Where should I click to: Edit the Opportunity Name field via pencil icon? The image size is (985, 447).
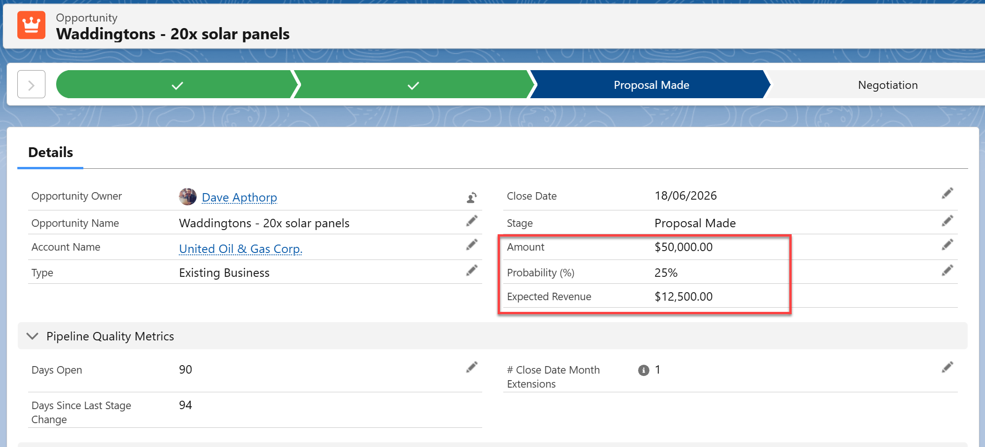pyautogui.click(x=472, y=221)
